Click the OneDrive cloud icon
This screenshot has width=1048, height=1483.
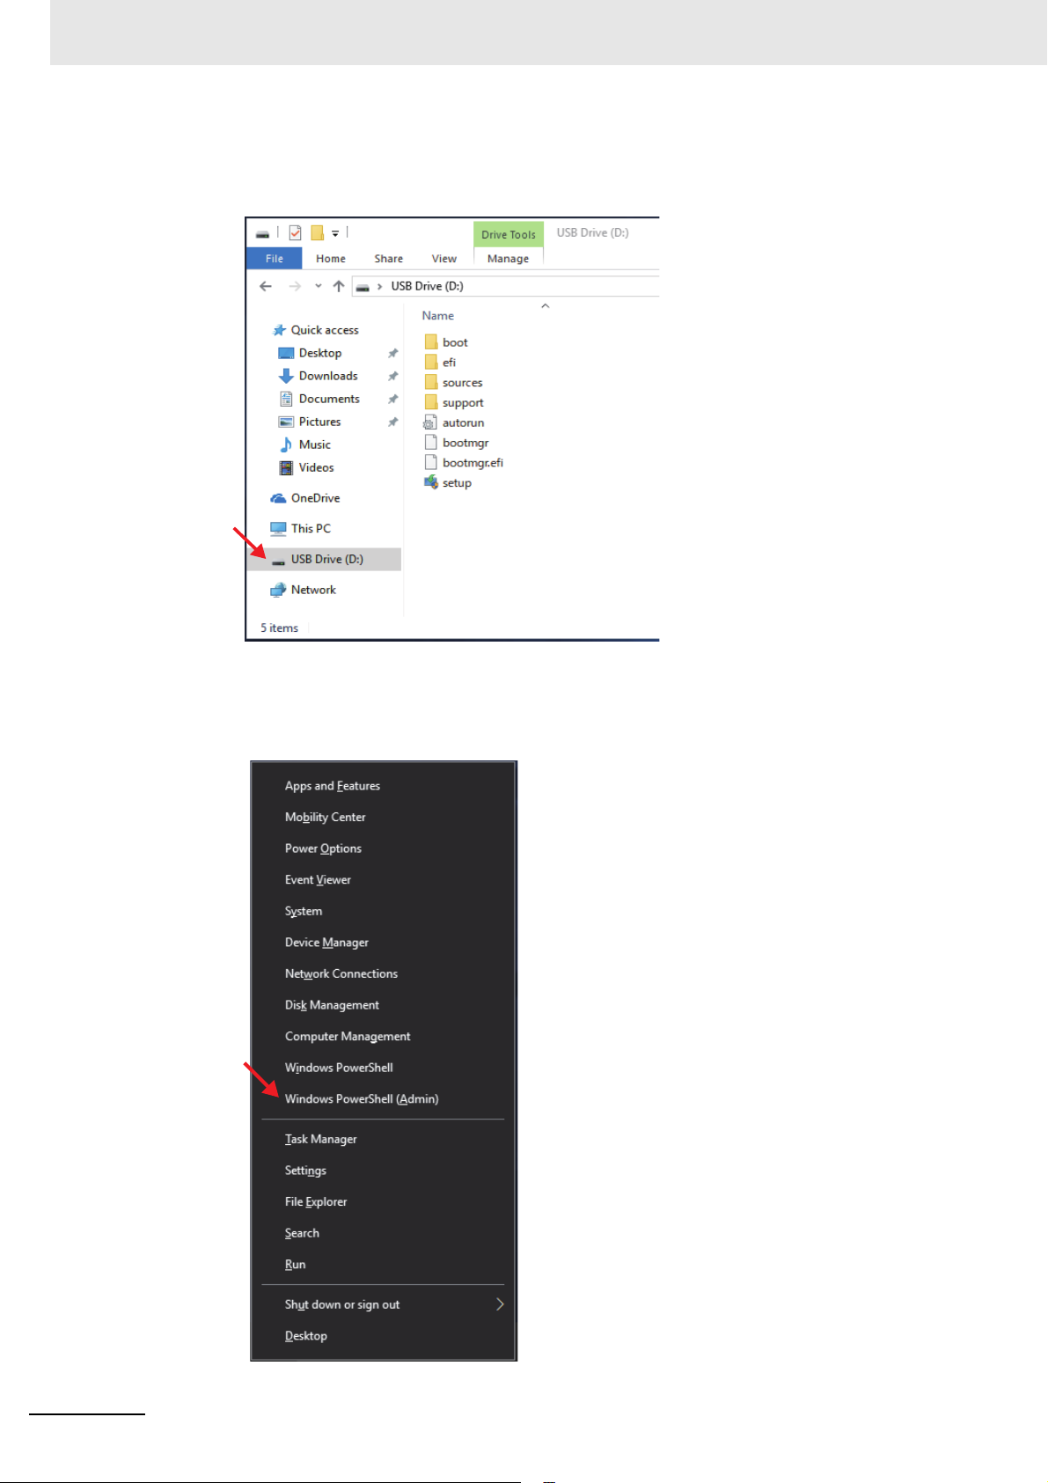(x=278, y=498)
